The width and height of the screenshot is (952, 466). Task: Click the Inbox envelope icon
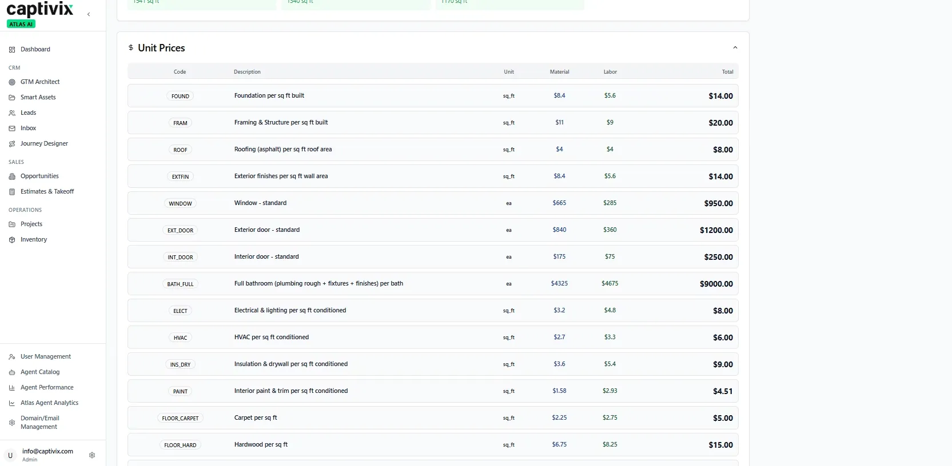point(12,128)
